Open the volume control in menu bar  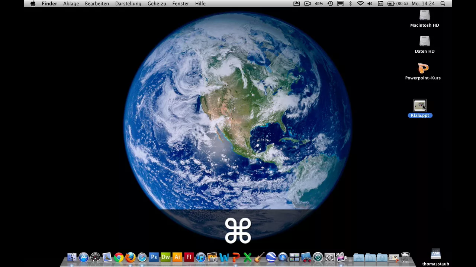370,3
